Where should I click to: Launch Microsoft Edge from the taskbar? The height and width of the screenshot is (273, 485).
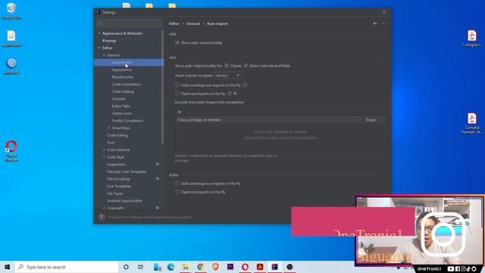[x=171, y=267]
